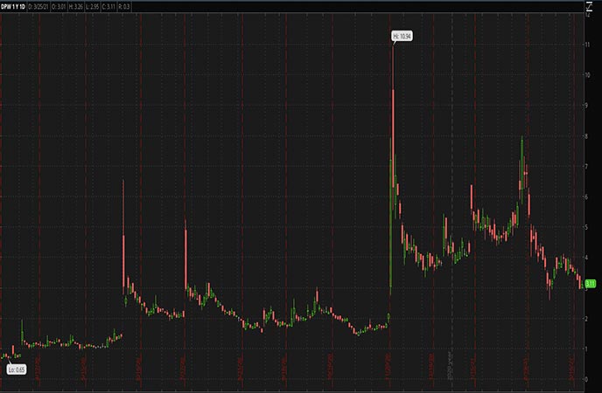Click the 4 label on price axis
This screenshot has height=393, width=602.
[586, 258]
